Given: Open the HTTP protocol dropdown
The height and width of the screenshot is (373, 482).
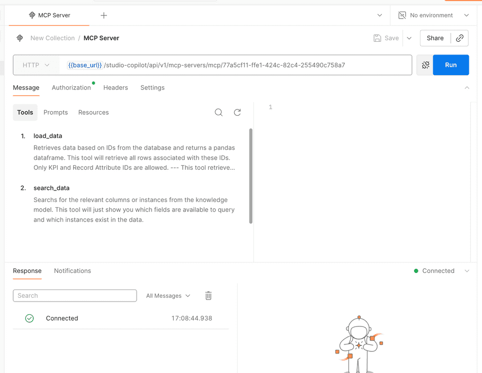Looking at the screenshot, I should (36, 65).
